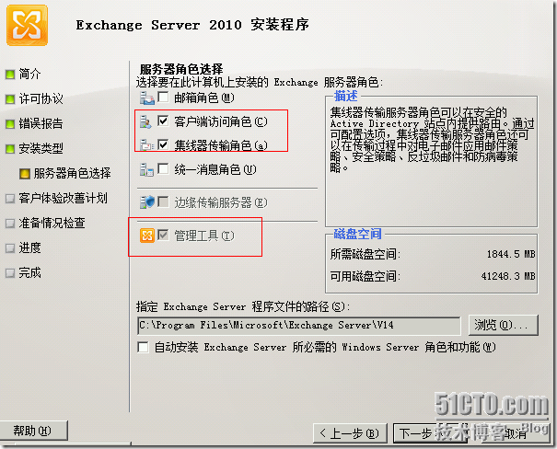Click the Hub Transport role (集线器传输角色) icon
This screenshot has width=557, height=449.
(x=146, y=145)
